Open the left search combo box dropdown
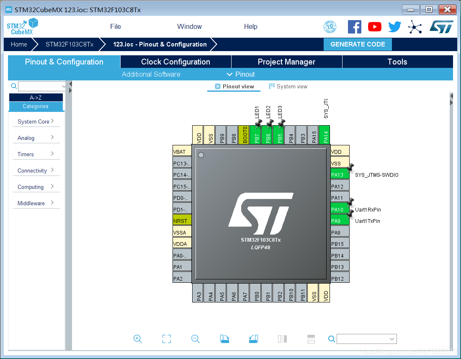461x359 pixels. point(63,86)
